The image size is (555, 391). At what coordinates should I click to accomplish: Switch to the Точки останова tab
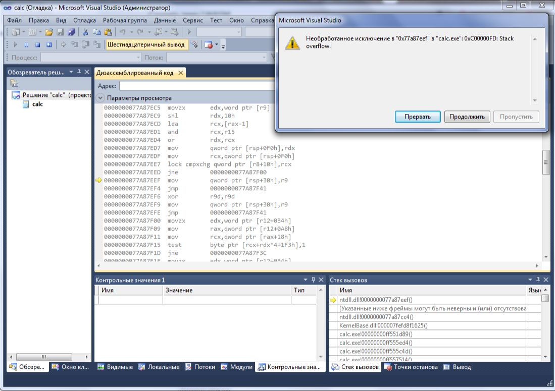(x=411, y=367)
